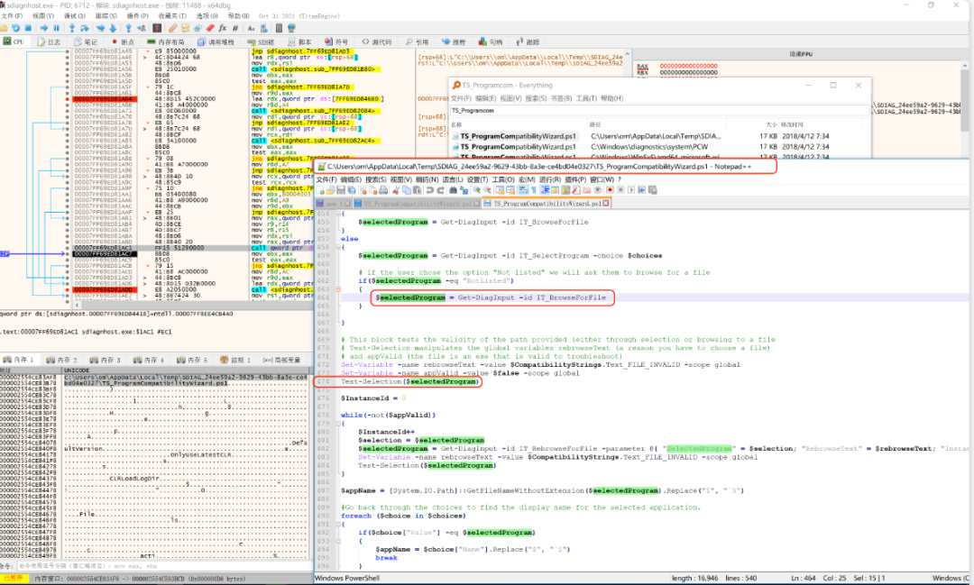Collapse code fold at line 463
This screenshot has width=974, height=585.
coord(338,288)
